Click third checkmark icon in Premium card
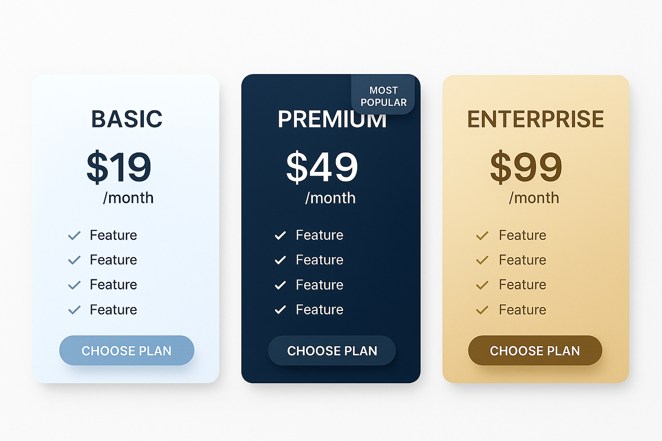The width and height of the screenshot is (662, 441). [x=280, y=285]
